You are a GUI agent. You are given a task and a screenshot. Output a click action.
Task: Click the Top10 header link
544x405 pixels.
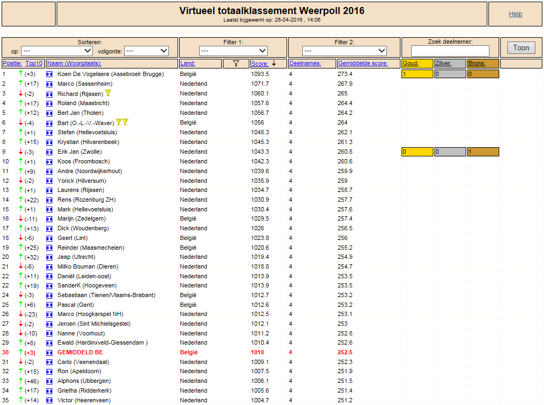(33, 64)
